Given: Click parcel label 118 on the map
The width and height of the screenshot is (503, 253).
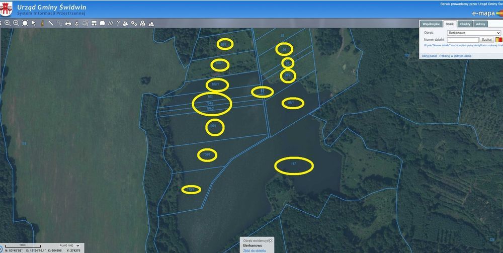Looking at the screenshot, I should (x=24, y=143).
